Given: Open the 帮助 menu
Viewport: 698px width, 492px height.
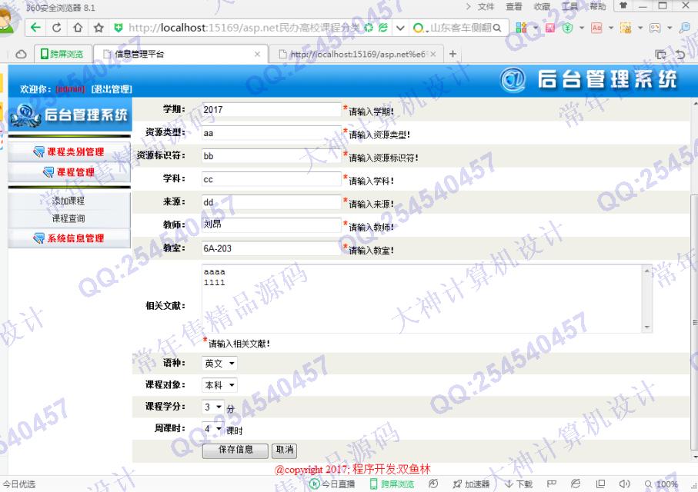Looking at the screenshot, I should (x=598, y=6).
